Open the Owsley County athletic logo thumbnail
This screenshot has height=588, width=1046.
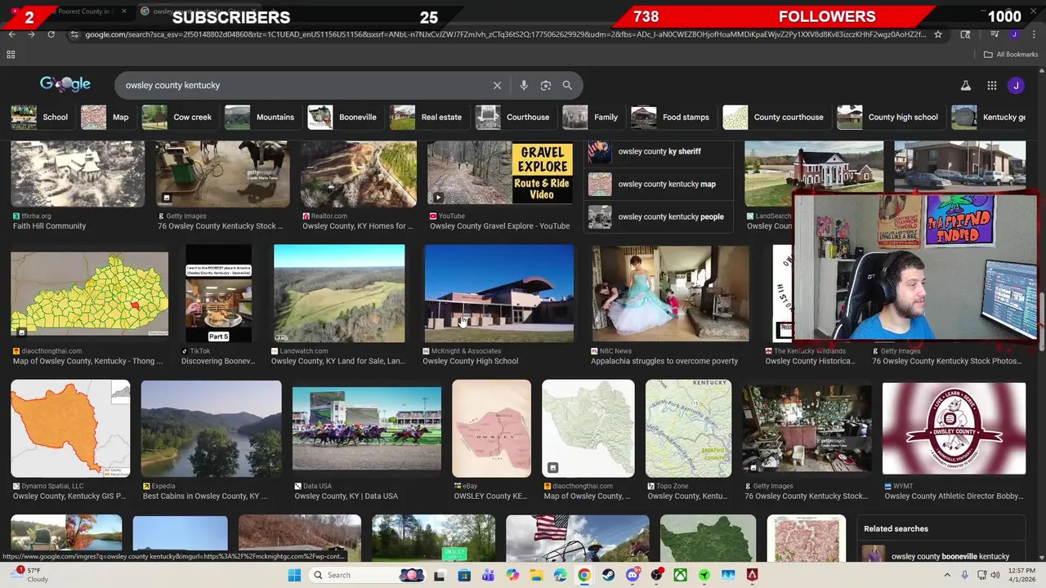tap(954, 428)
